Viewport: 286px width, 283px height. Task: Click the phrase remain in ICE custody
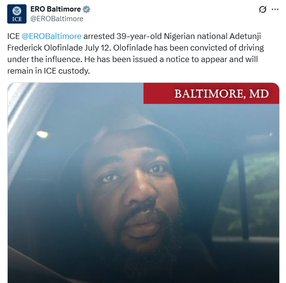click(x=49, y=71)
